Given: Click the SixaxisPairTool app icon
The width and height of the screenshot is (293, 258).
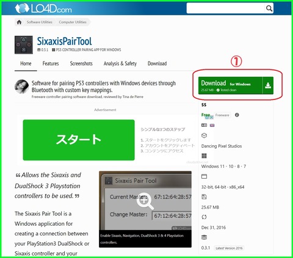Looking at the screenshot, I should click(x=24, y=45).
